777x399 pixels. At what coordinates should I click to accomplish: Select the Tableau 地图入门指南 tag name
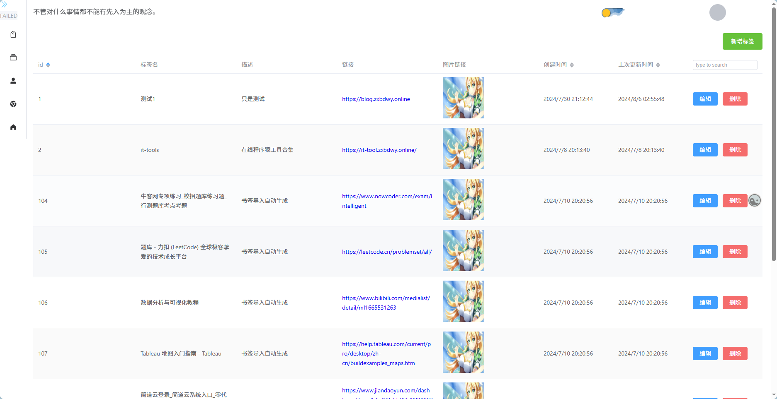point(181,353)
